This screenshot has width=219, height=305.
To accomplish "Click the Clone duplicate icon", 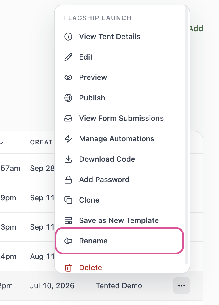I will coord(68,200).
